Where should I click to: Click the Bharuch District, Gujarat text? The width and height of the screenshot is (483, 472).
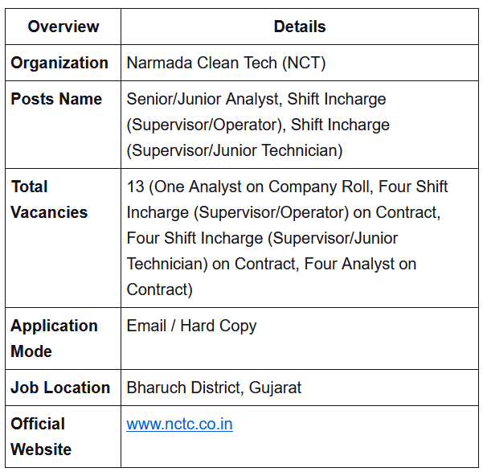tap(214, 388)
